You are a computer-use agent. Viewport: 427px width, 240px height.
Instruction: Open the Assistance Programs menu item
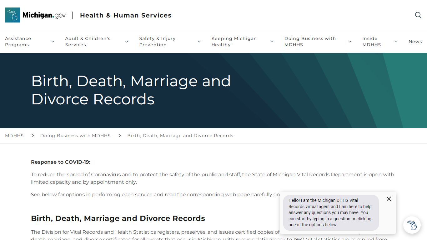click(18, 42)
